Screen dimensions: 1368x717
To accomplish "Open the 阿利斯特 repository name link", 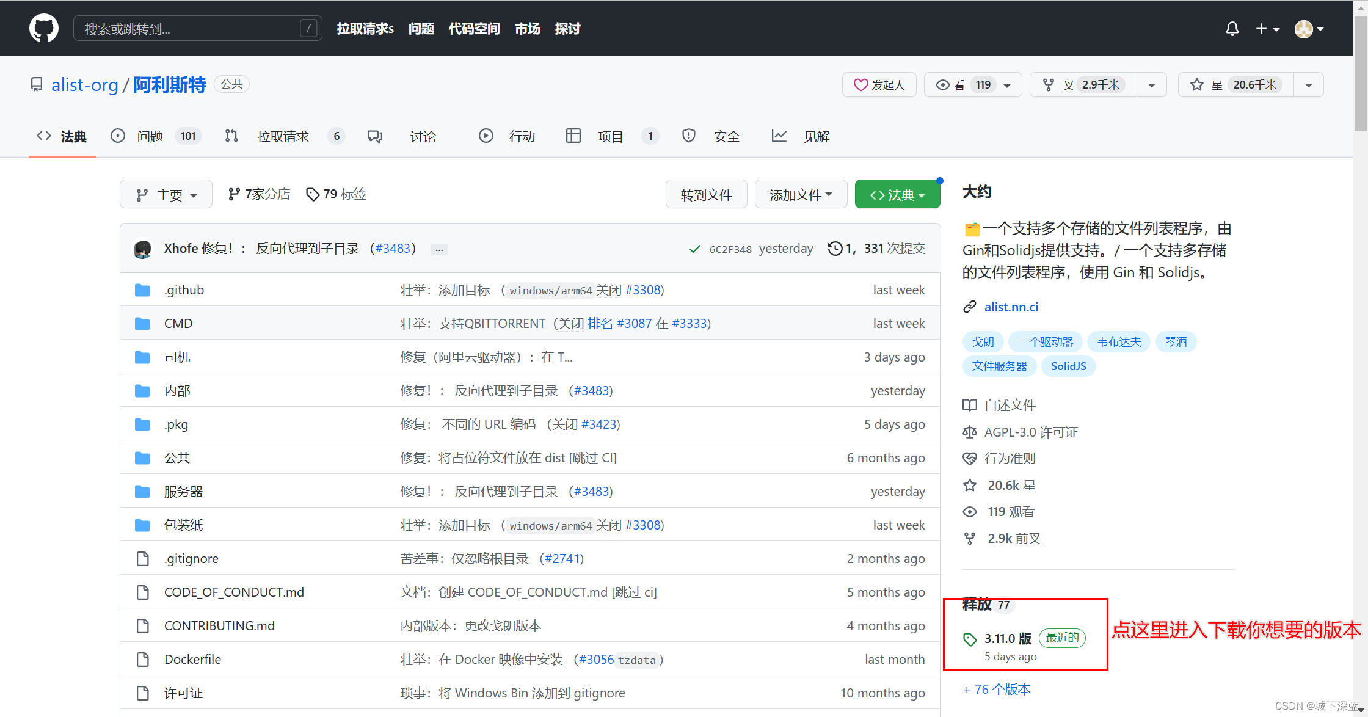I will tap(170, 84).
